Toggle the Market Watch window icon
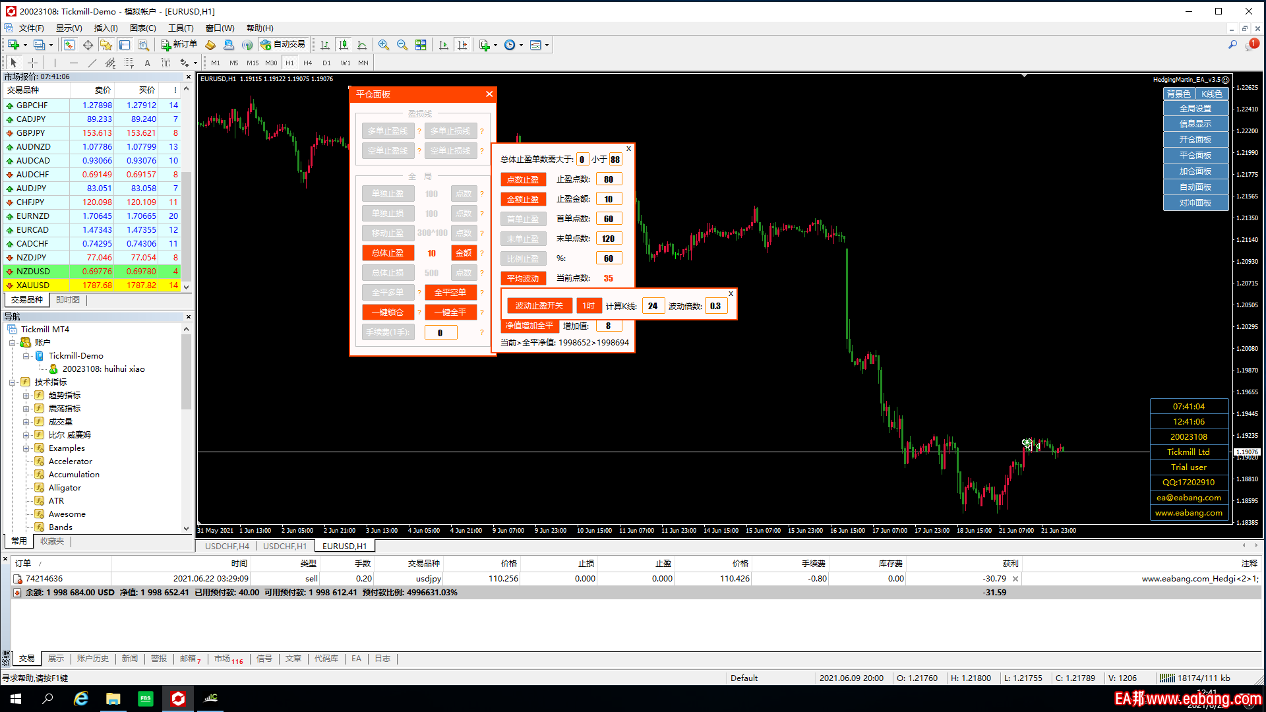The width and height of the screenshot is (1266, 712). (x=69, y=45)
